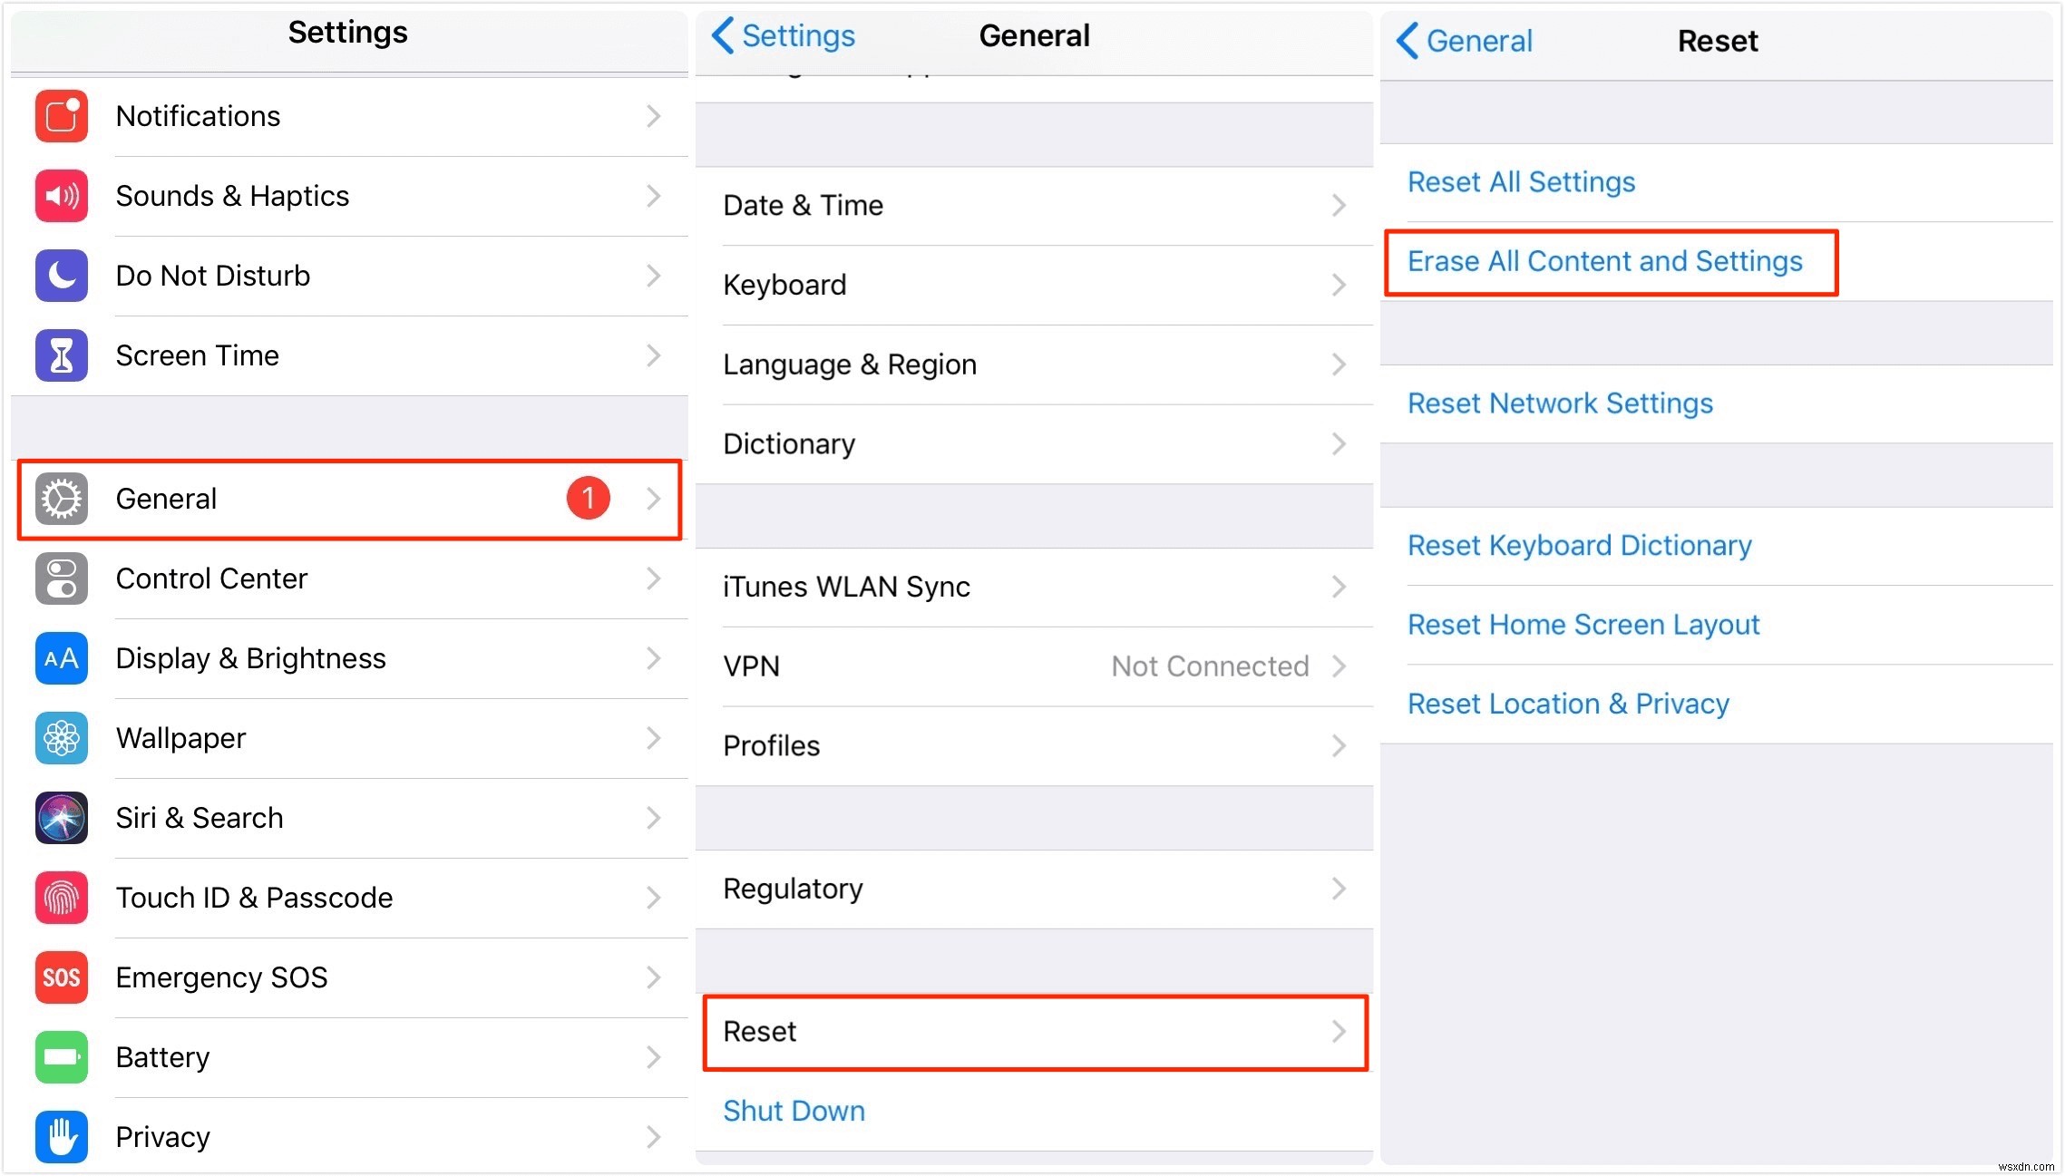The height and width of the screenshot is (1176, 2065).
Task: Open Emergency SOS settings
Action: tap(347, 976)
